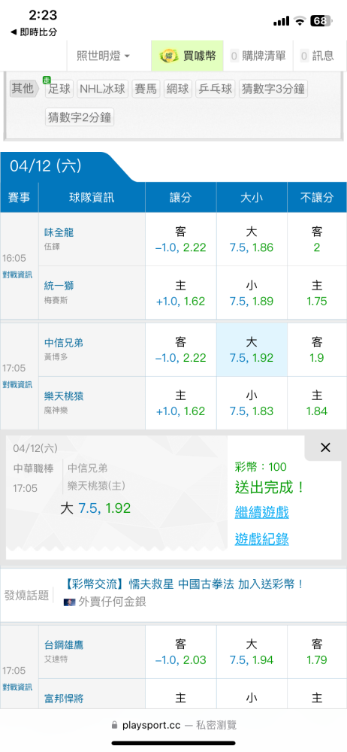Open the 訊息 messages tab
This screenshot has width=347, height=752.
tap(317, 56)
